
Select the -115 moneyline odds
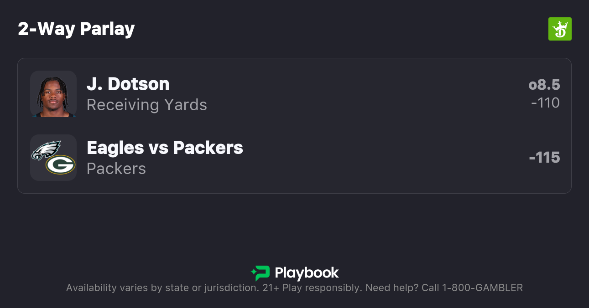544,158
